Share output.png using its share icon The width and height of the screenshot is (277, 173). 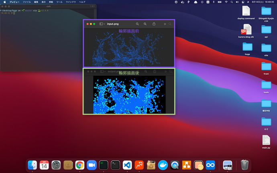[x=155, y=71]
